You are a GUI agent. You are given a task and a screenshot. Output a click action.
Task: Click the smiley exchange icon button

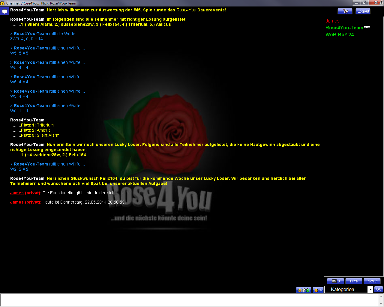304,290
